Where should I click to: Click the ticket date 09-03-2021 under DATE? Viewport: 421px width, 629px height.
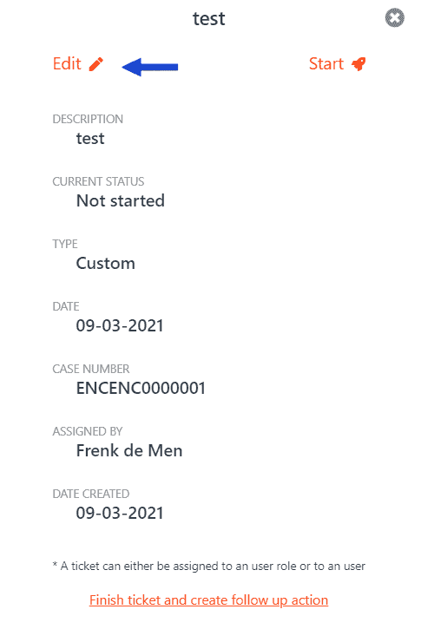coord(120,325)
